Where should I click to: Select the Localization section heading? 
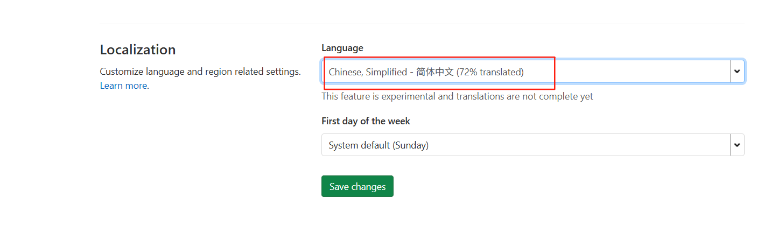pyautogui.click(x=138, y=50)
